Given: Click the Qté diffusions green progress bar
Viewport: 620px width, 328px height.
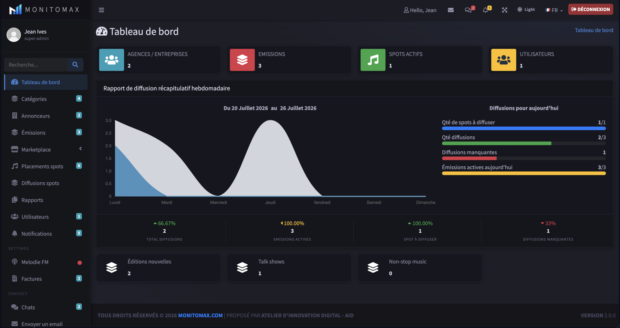Looking at the screenshot, I should point(497,144).
